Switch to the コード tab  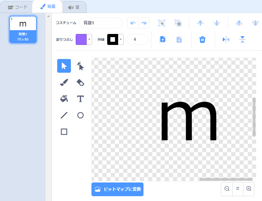pyautogui.click(x=17, y=7)
